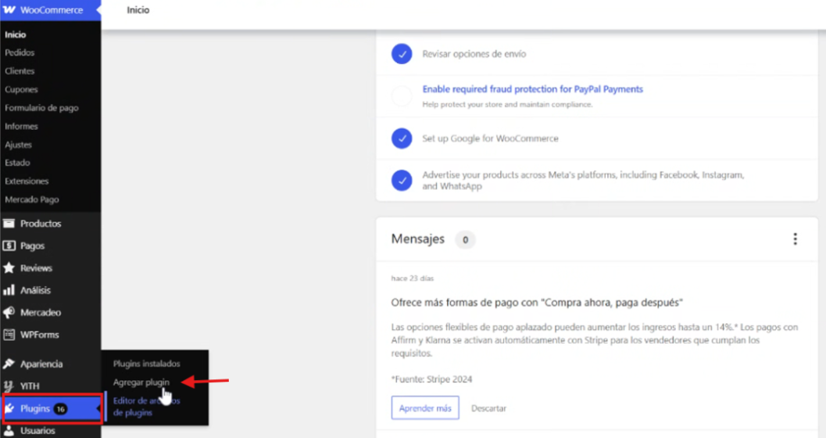Screen dimensions: 826x438
Task: Open Clientes in the sidebar
Action: click(x=20, y=71)
